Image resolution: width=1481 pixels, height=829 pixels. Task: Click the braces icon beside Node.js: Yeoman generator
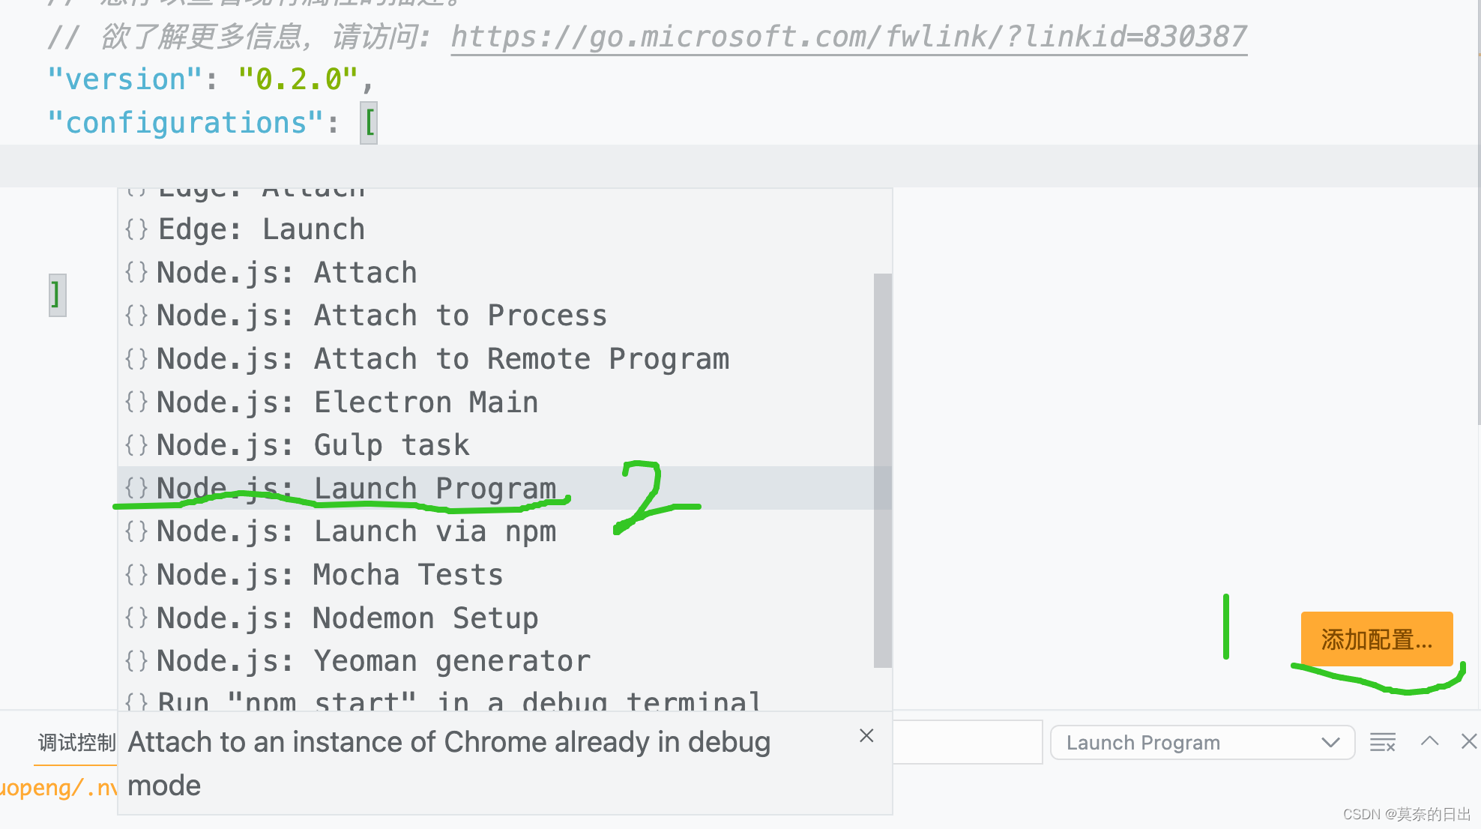136,661
